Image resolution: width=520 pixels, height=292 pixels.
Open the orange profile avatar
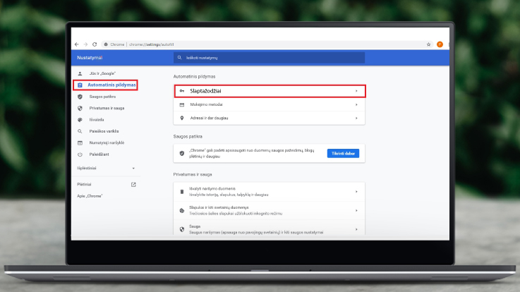tap(439, 44)
